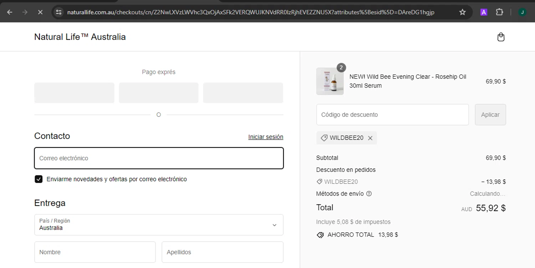Remove the WILDBEE20 discount code
The width and height of the screenshot is (535, 268).
370,138
